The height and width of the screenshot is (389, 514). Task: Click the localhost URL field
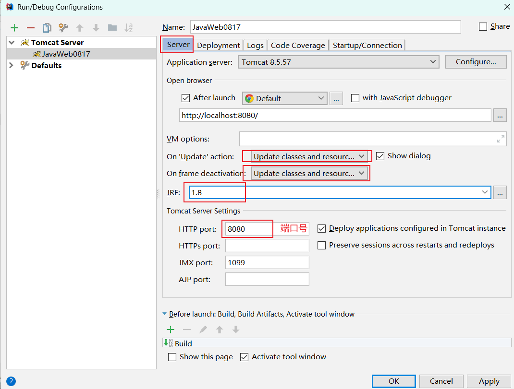pyautogui.click(x=335, y=115)
